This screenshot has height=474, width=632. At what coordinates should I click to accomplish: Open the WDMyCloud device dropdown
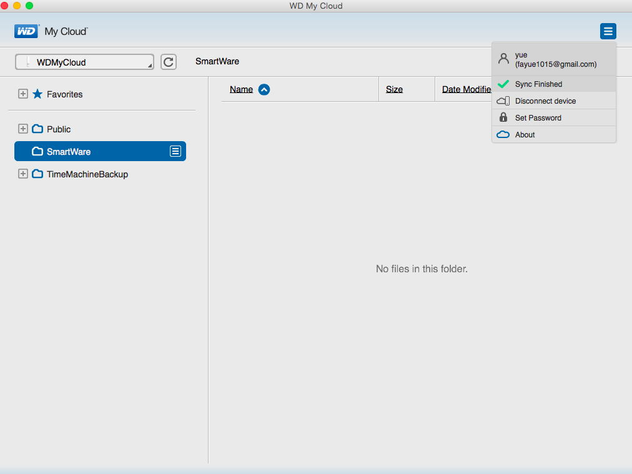[x=85, y=62]
